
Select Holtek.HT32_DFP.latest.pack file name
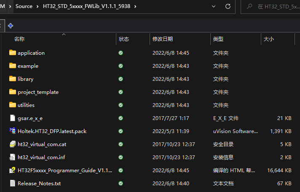pyautogui.click(x=52, y=131)
